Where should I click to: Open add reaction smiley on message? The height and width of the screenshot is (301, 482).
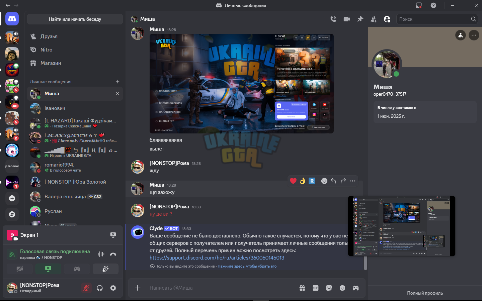[324, 181]
